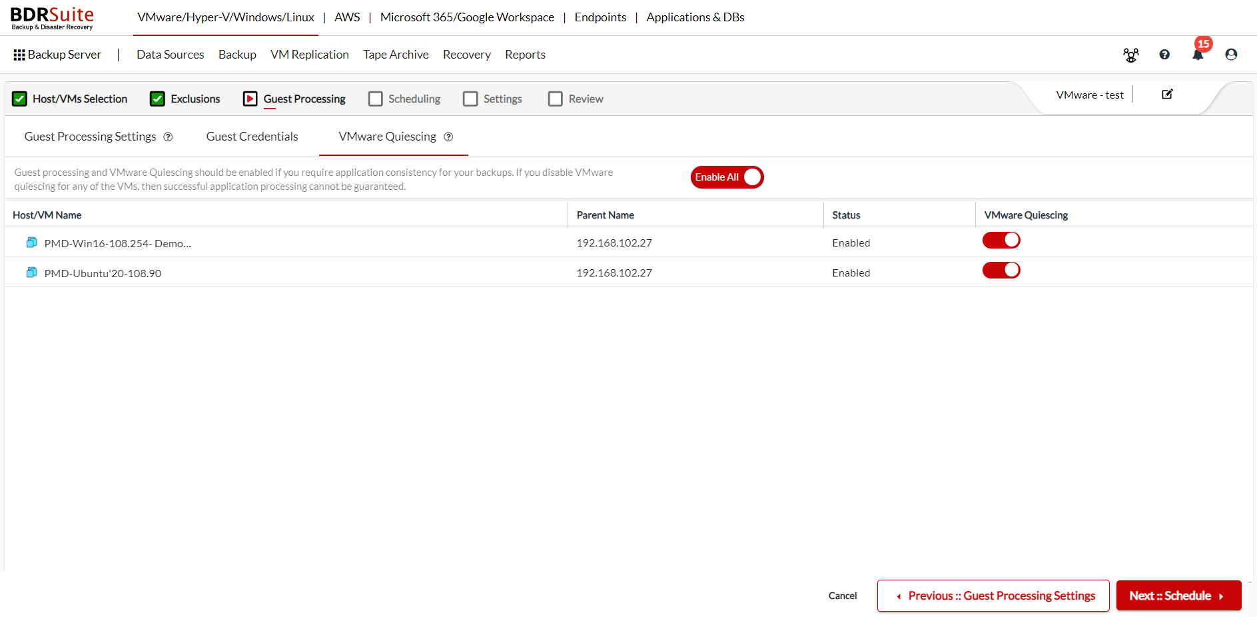Open the Recovery menu

tap(467, 55)
